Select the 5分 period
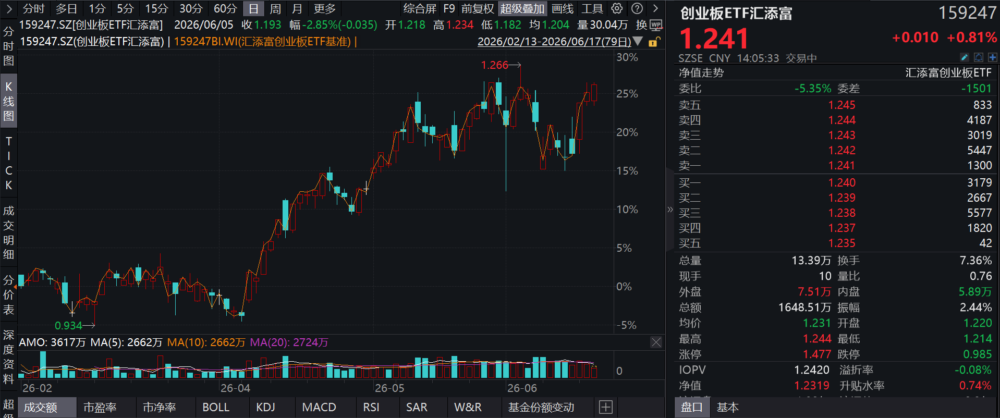The width and height of the screenshot is (1000, 418). coord(125,9)
